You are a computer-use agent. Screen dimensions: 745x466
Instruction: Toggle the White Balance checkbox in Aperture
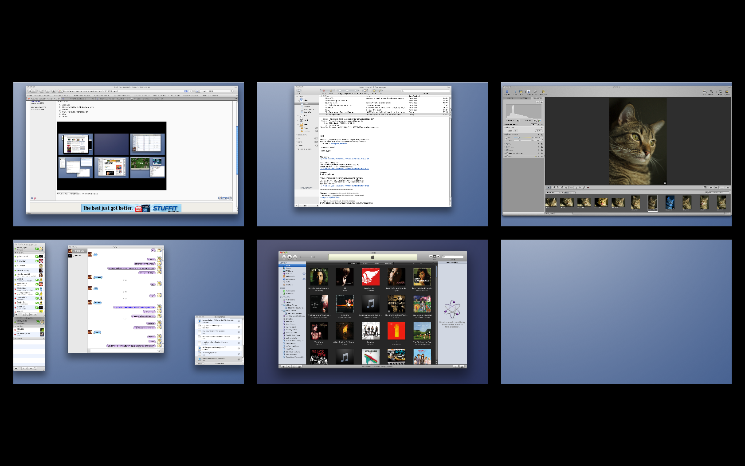coord(507,134)
